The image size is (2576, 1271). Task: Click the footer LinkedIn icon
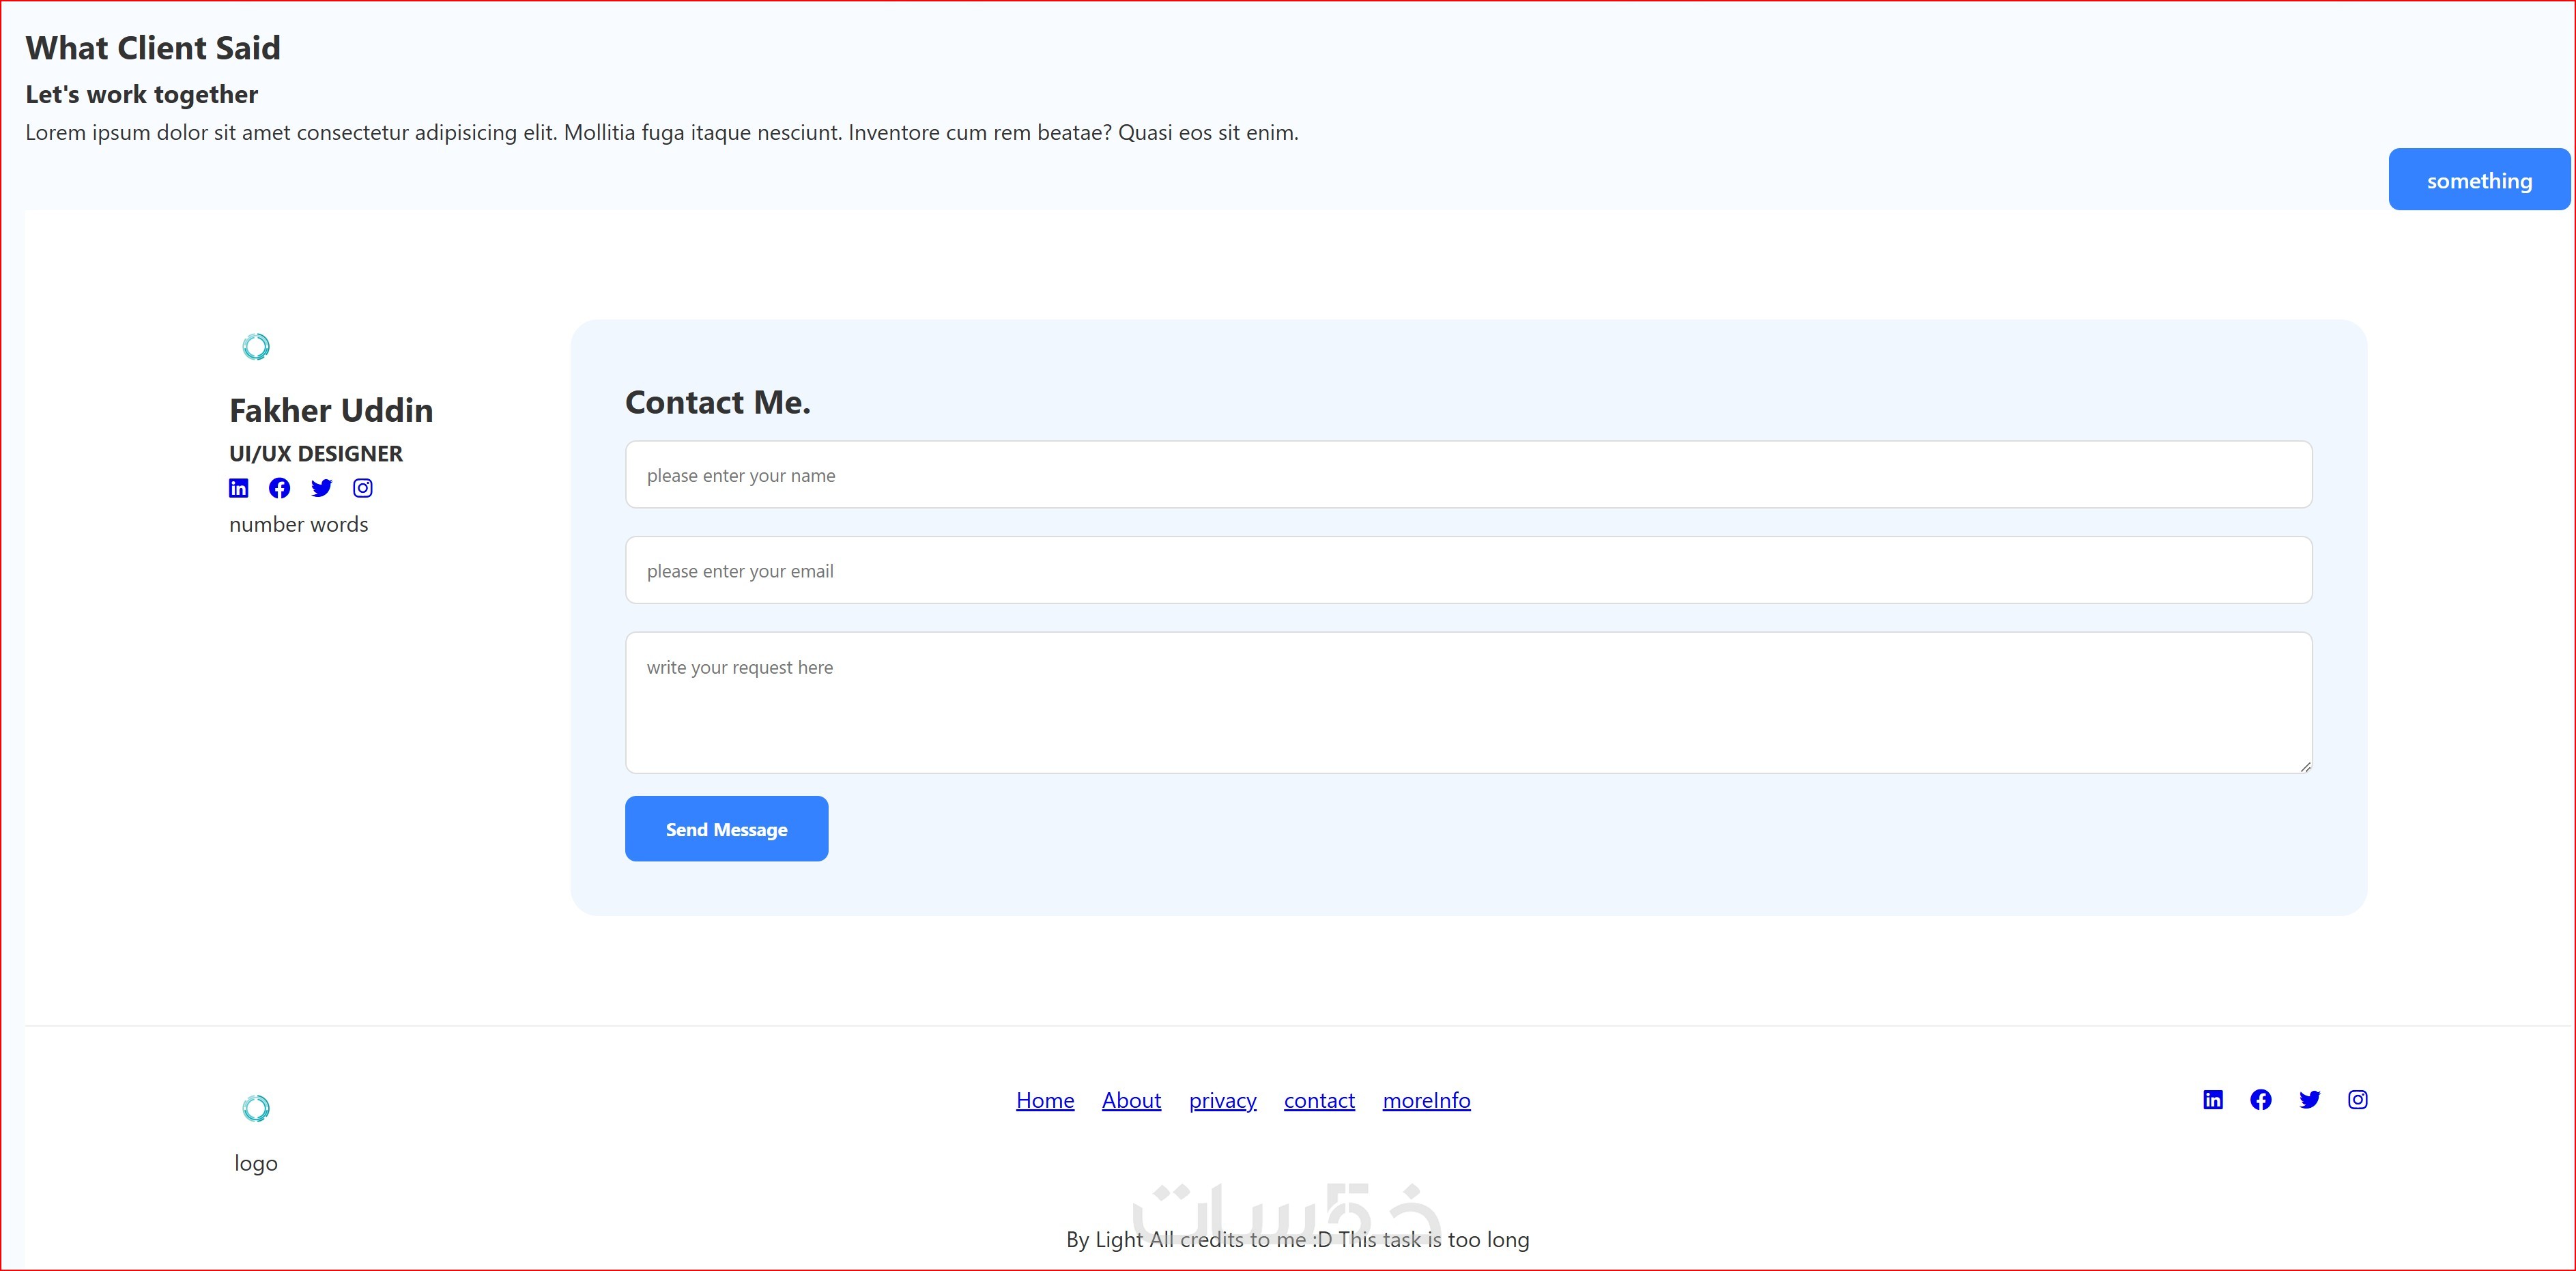pos(2213,1100)
